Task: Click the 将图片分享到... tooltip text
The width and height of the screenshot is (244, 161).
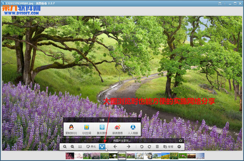Action: click(122, 141)
